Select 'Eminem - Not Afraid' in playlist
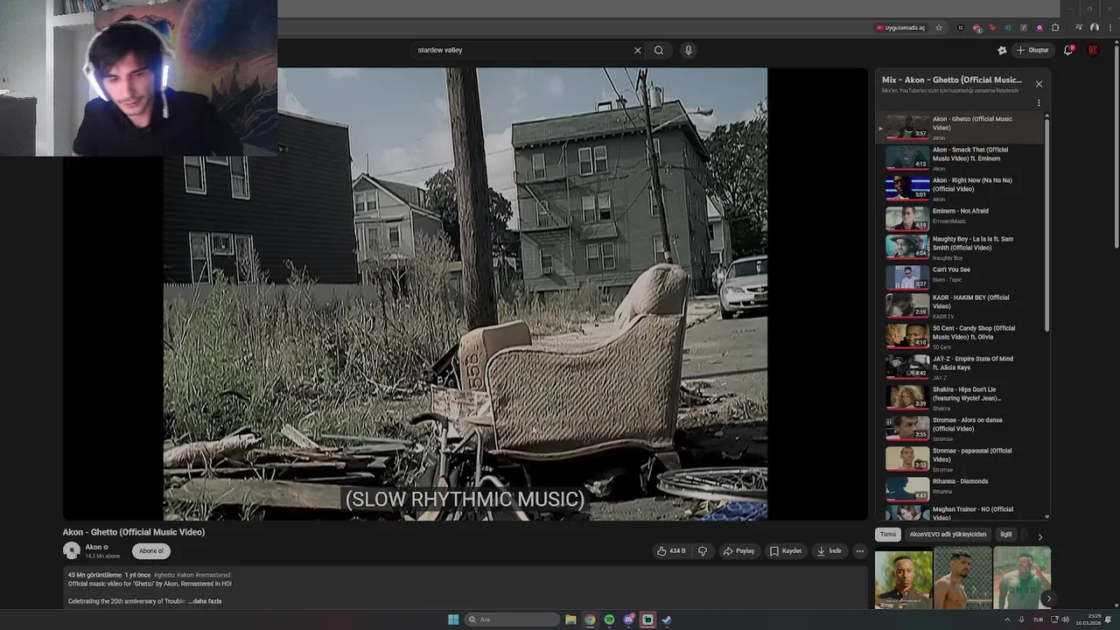 [x=961, y=217]
